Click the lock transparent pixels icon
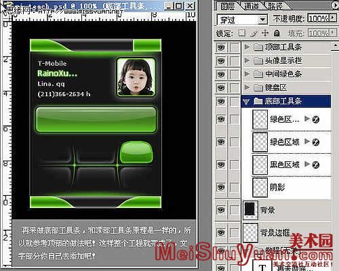Screen dimensions: 339x271 (x=242, y=33)
